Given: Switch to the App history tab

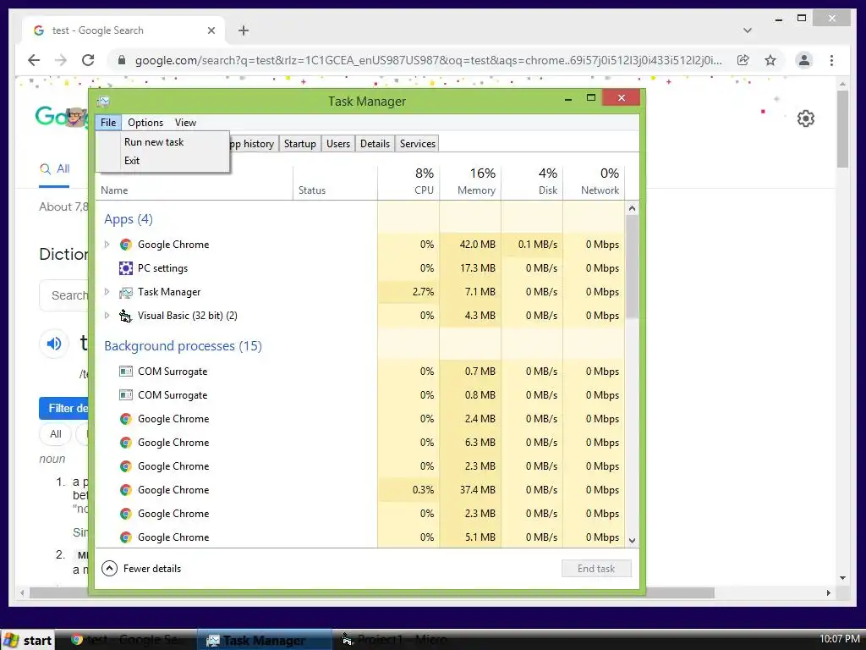Looking at the screenshot, I should pyautogui.click(x=253, y=144).
